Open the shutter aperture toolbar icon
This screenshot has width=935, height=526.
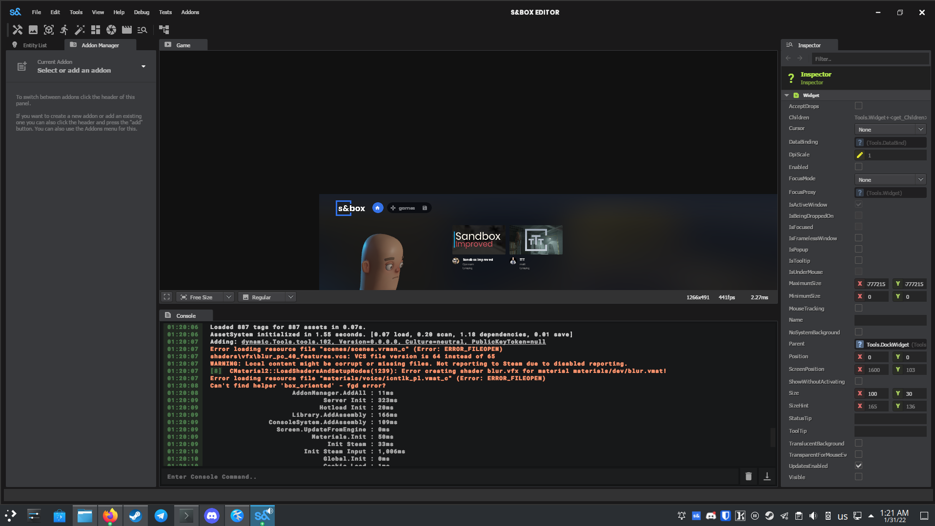111,30
